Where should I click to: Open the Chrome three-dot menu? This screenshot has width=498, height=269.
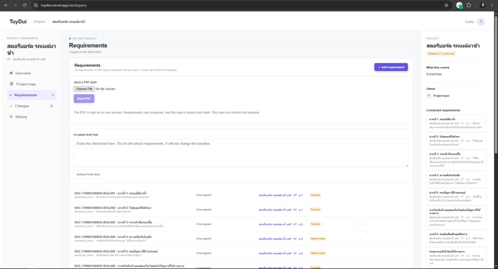(x=492, y=5)
